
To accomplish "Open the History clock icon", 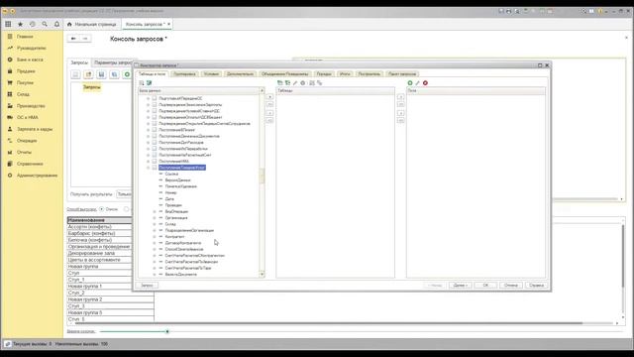I will click(33, 24).
